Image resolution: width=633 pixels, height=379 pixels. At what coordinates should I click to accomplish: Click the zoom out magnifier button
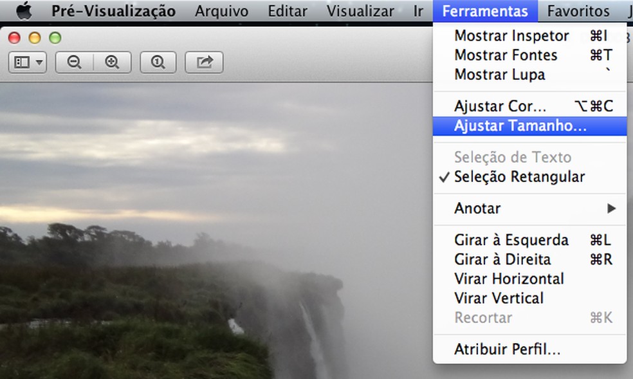(x=74, y=62)
